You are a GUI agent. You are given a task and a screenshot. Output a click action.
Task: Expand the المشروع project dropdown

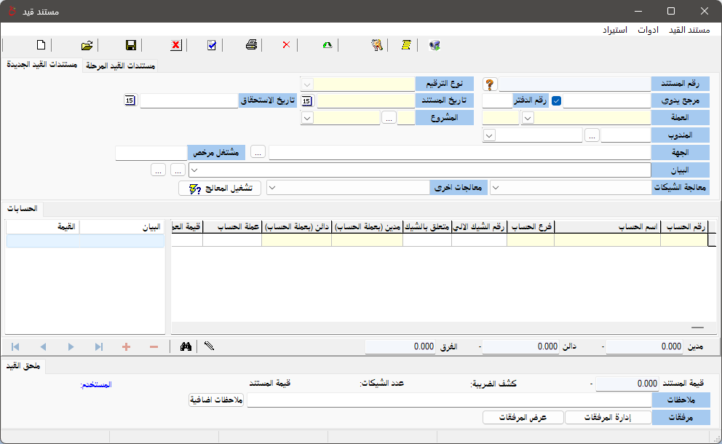coord(307,118)
